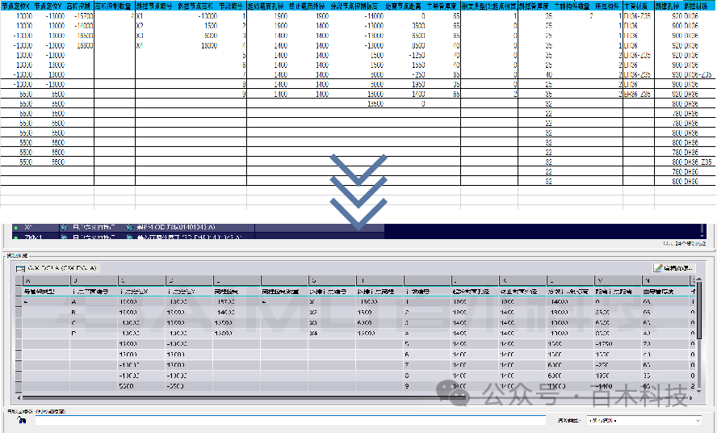Select the -15700 cell in the top spreadsheet

82,16
